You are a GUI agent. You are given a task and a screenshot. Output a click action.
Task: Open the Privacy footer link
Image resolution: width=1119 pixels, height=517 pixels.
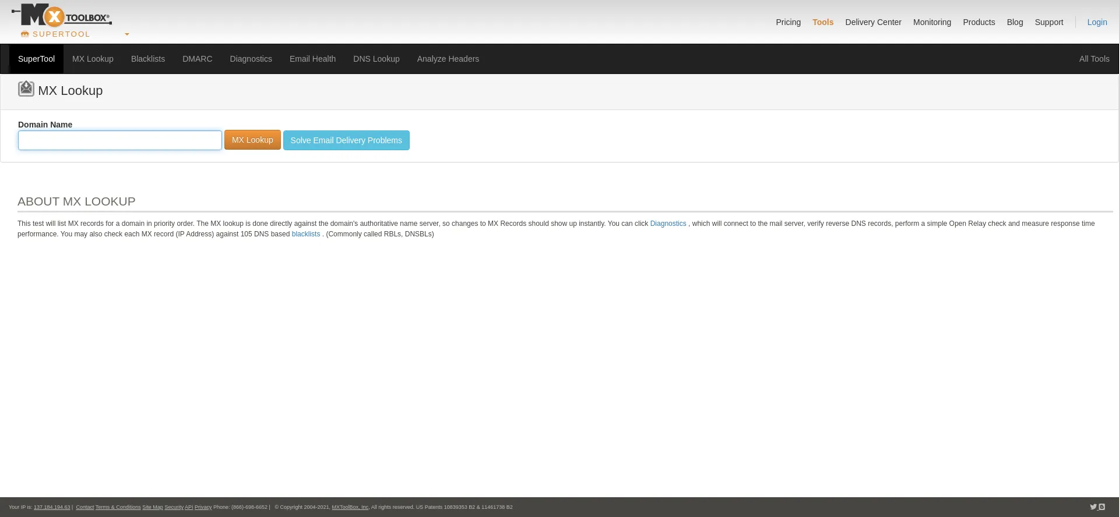point(203,507)
